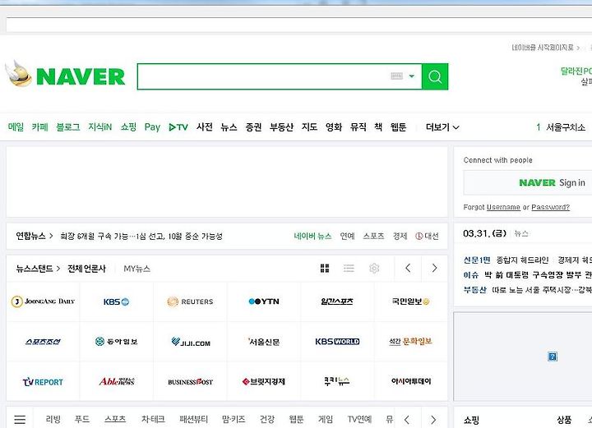Open the 일간스포츠 publisher logo
This screenshot has width=592, height=428.
coord(337,301)
